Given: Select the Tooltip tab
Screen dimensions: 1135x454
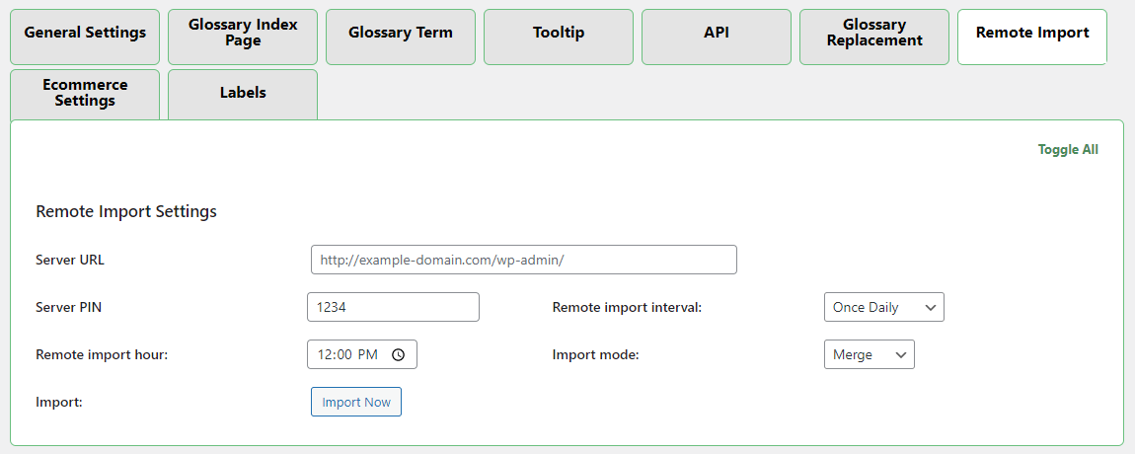Looking at the screenshot, I should [559, 33].
